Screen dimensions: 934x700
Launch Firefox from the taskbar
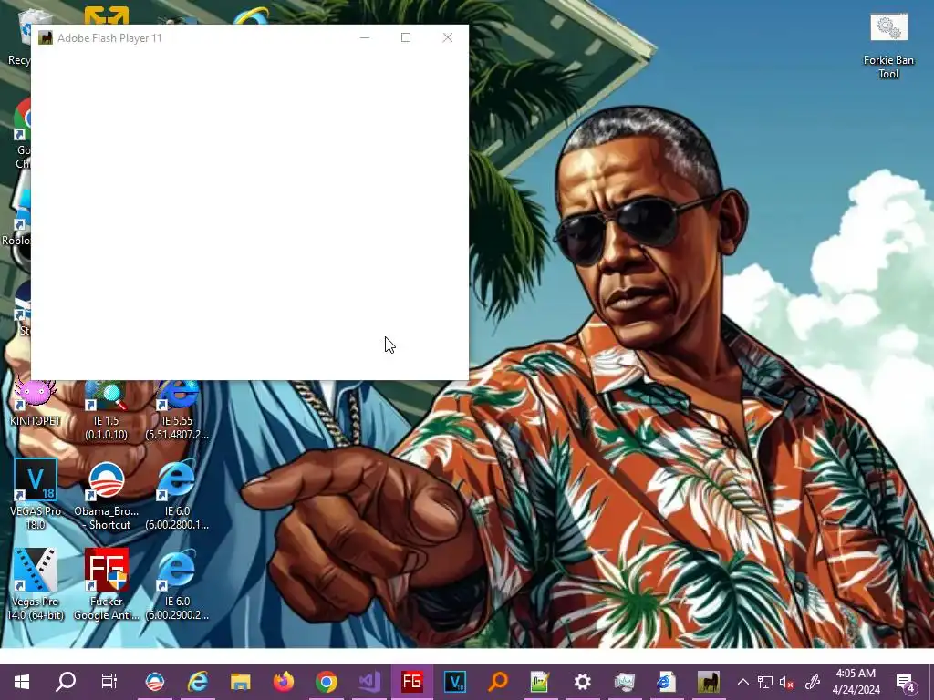click(x=284, y=682)
